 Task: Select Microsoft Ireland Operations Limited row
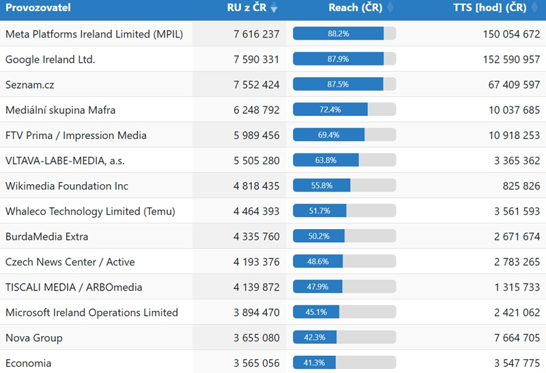pos(91,312)
